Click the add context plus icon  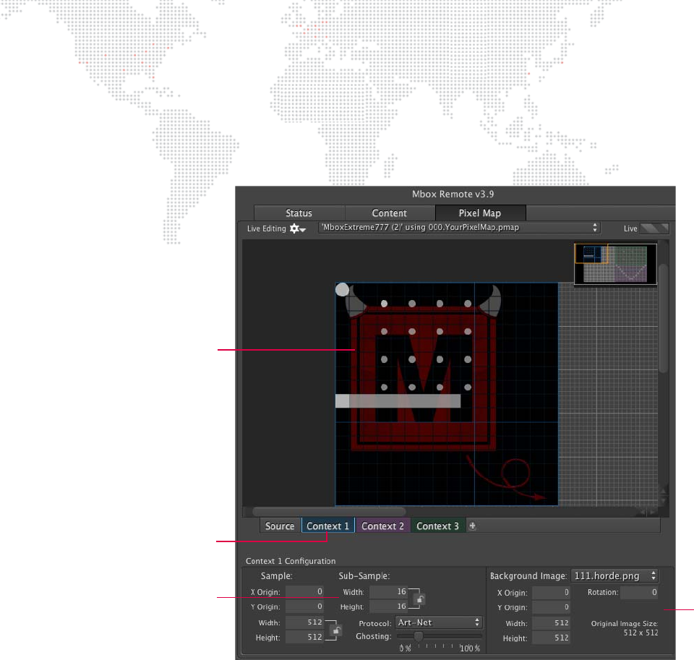(x=473, y=526)
